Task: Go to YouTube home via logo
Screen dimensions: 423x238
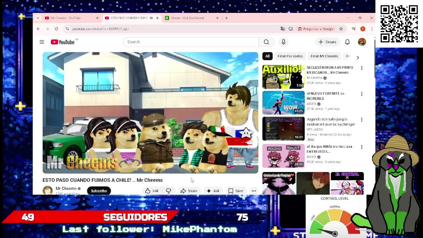Action: (63, 42)
